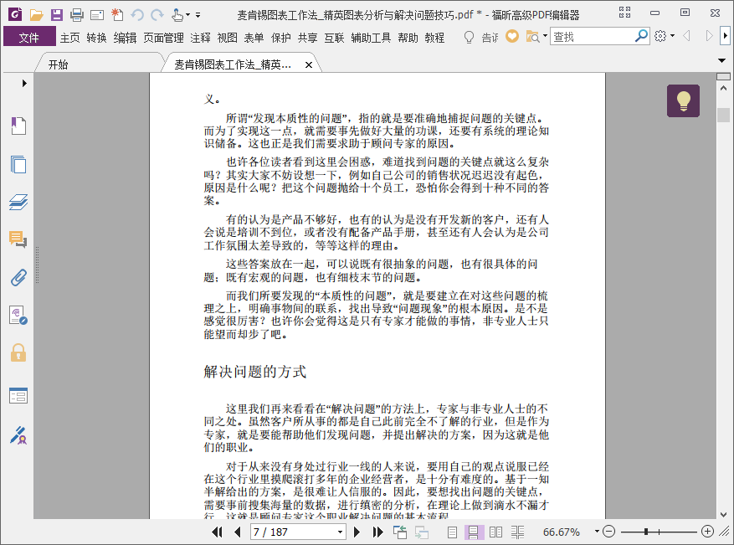Click the magnifier search button in find box
Viewport: 734px width, 545px height.
click(x=641, y=36)
